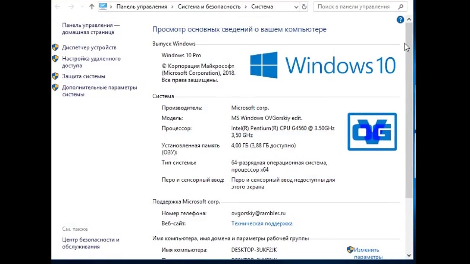This screenshot has height=264, width=470.
Task: Select 'Система и безопасность' breadcrumb
Action: (209, 7)
